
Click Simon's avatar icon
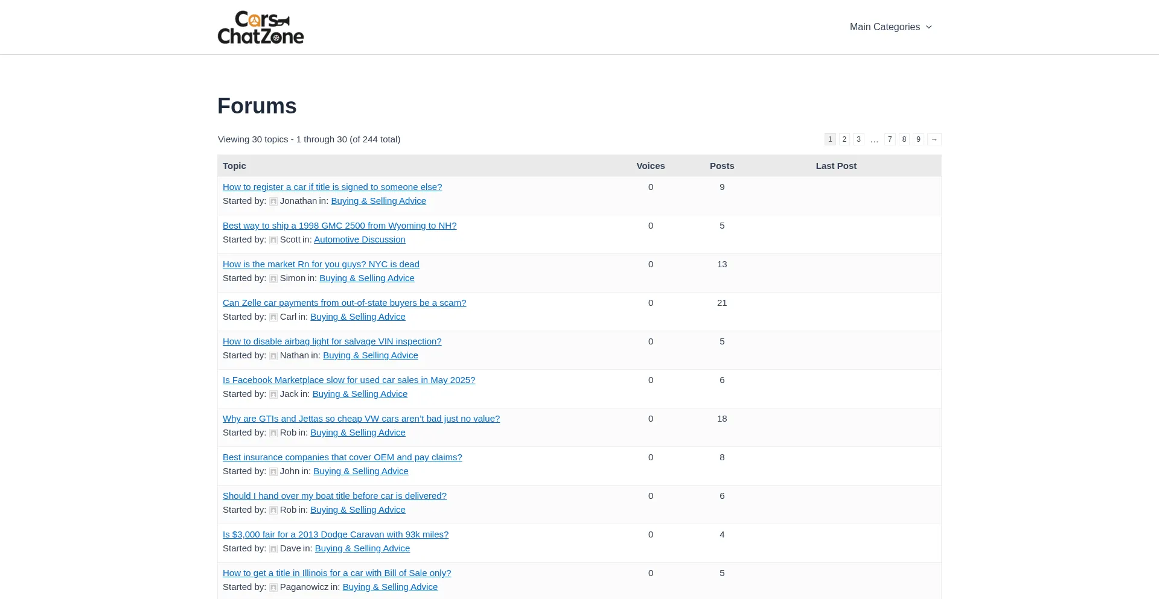tap(273, 279)
